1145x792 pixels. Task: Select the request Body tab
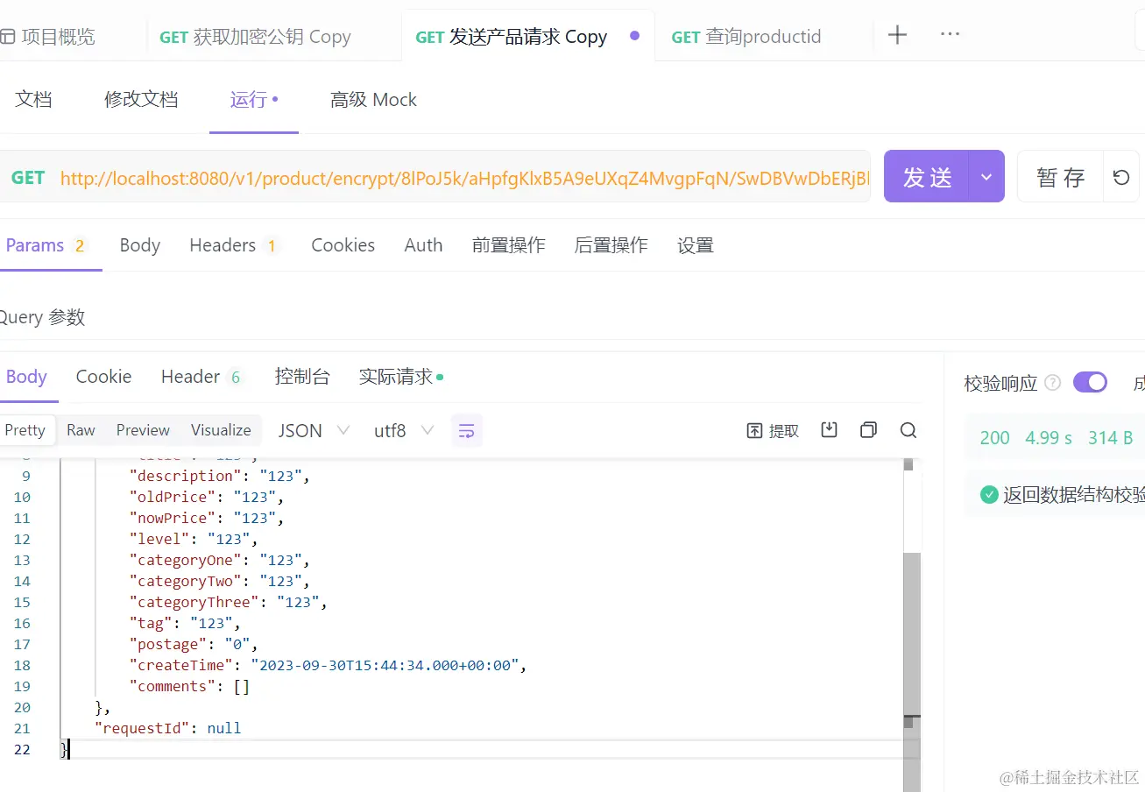pyautogui.click(x=140, y=245)
